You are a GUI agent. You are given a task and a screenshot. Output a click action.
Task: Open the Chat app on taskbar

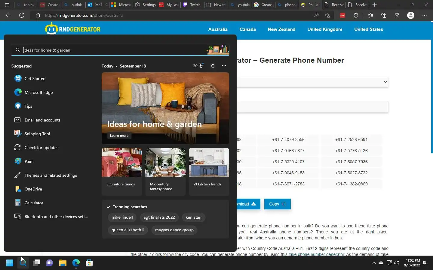[x=50, y=263]
